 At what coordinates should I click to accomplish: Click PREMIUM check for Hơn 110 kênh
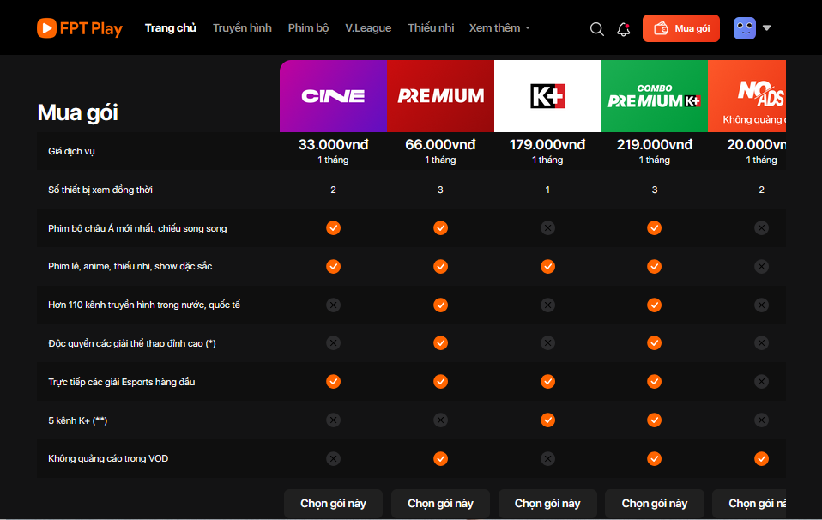point(440,305)
